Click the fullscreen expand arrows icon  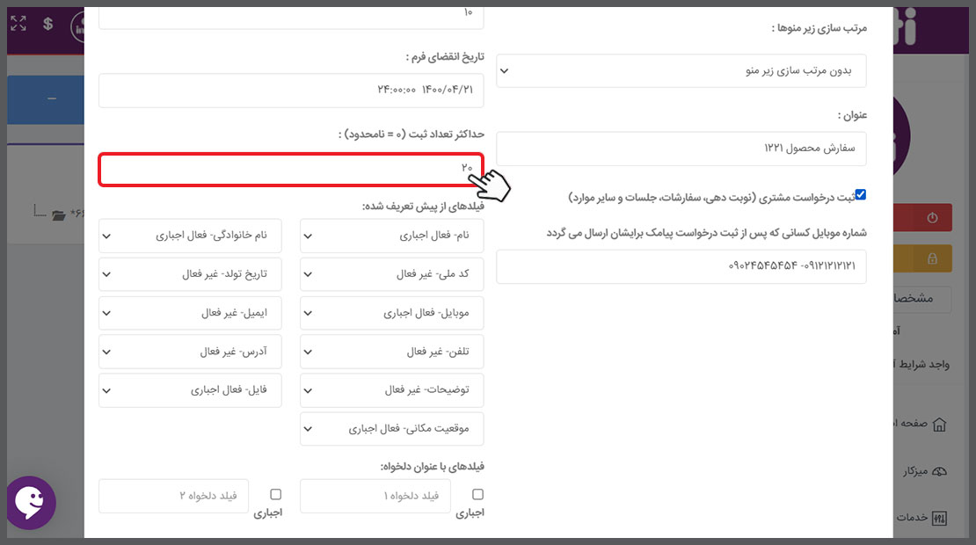coord(19,24)
